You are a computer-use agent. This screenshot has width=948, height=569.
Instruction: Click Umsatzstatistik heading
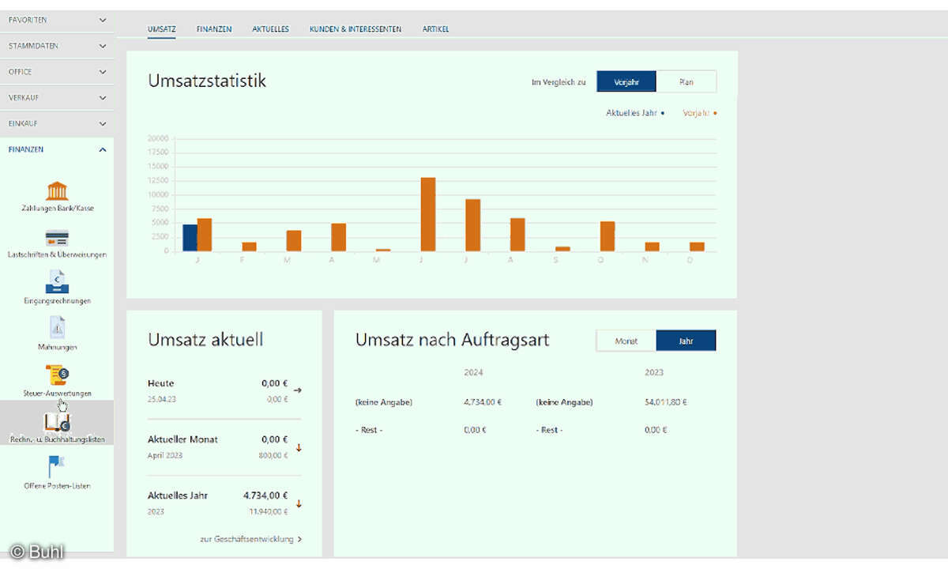207,81
